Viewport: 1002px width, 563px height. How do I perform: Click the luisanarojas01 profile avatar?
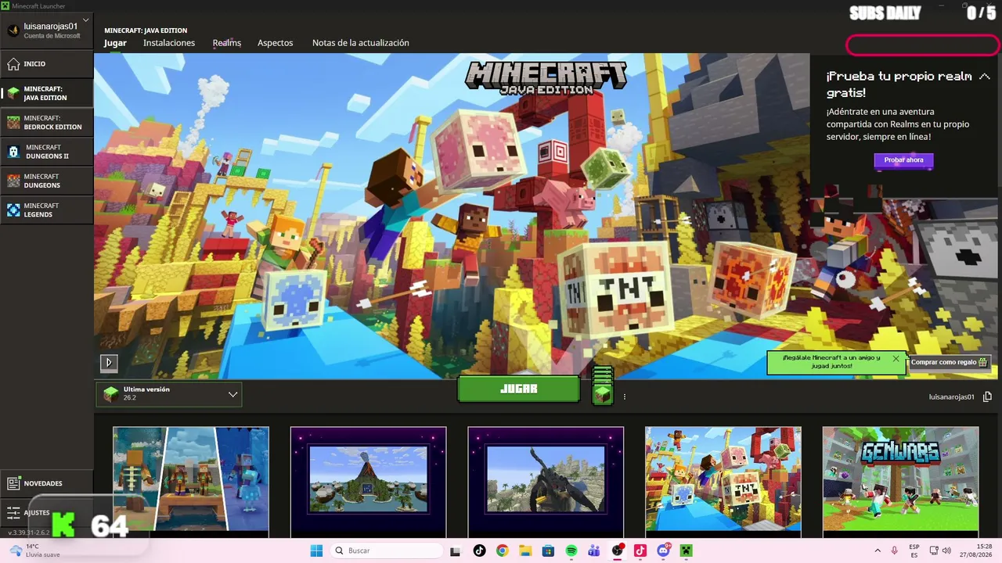tap(13, 30)
